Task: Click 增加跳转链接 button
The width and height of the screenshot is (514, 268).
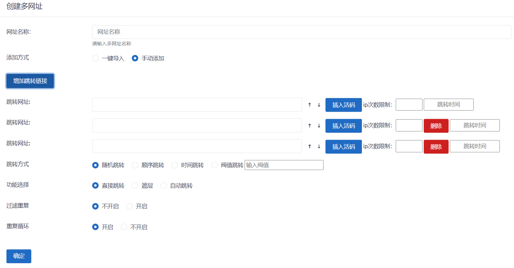Action: [x=30, y=81]
